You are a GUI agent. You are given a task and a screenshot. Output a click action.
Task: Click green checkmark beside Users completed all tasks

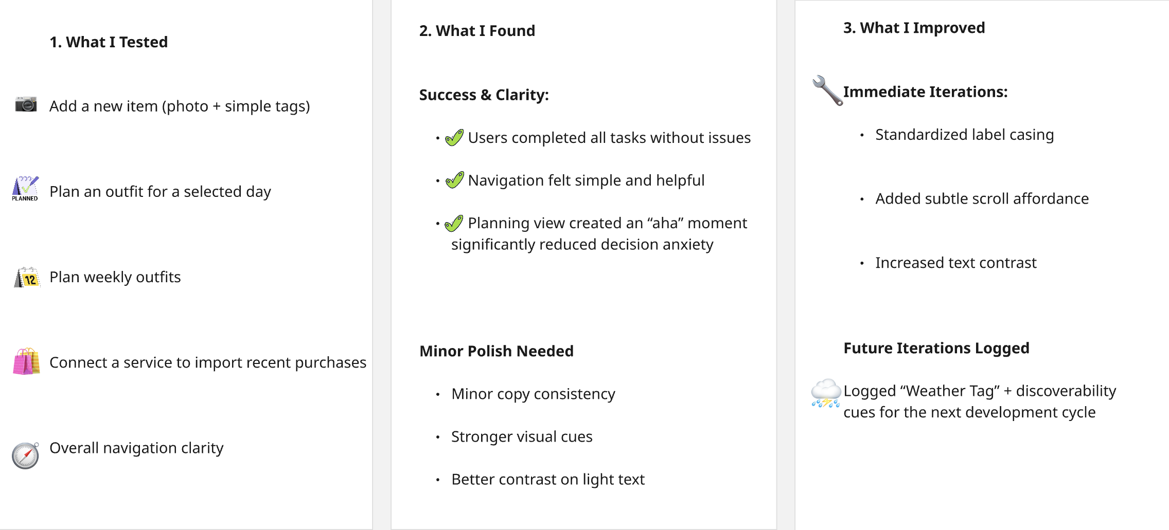click(454, 138)
